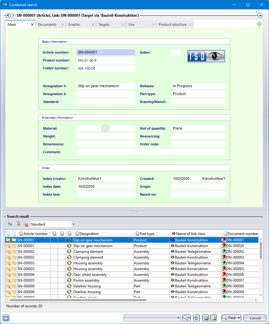Sort by the Part type column header
Viewport: 269px width, 324px height.
(x=152, y=234)
